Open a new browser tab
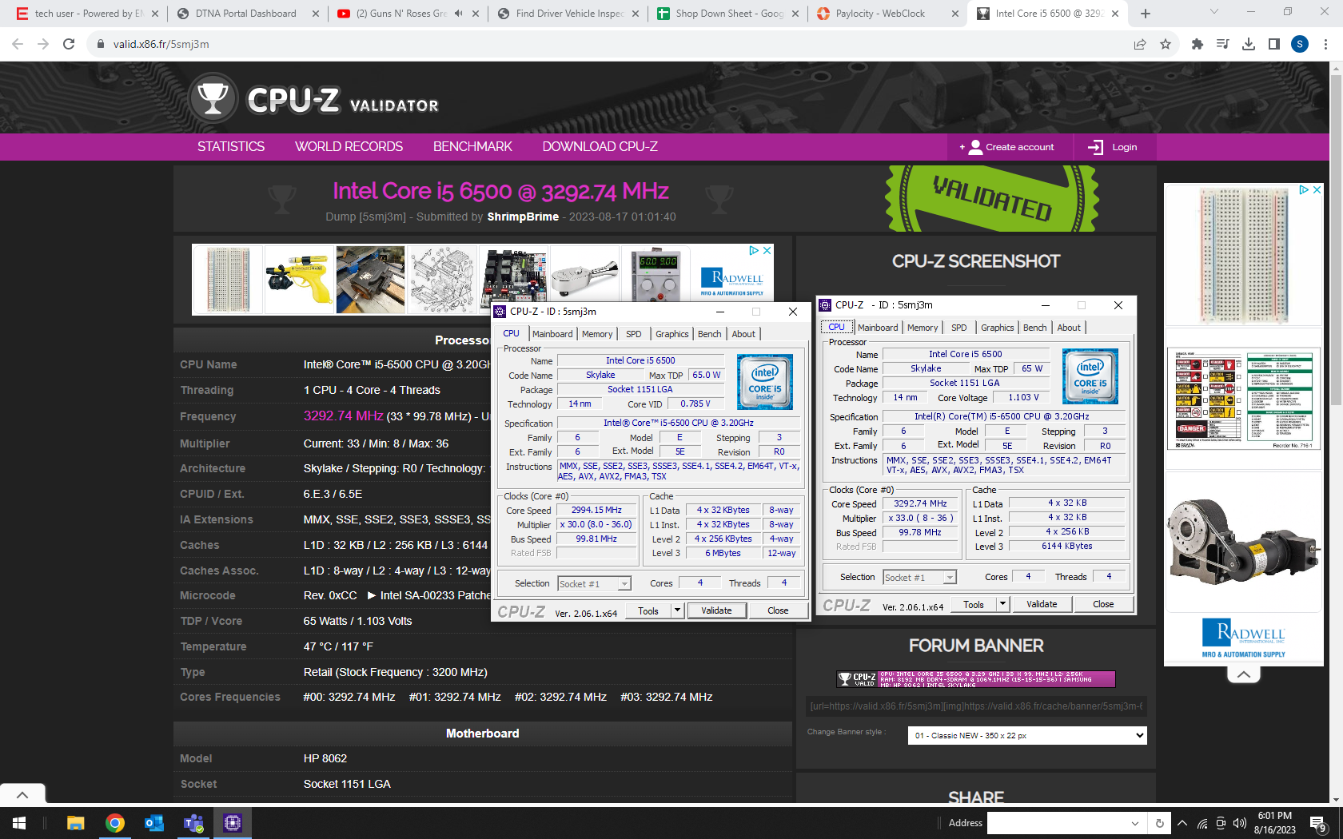 [1146, 14]
